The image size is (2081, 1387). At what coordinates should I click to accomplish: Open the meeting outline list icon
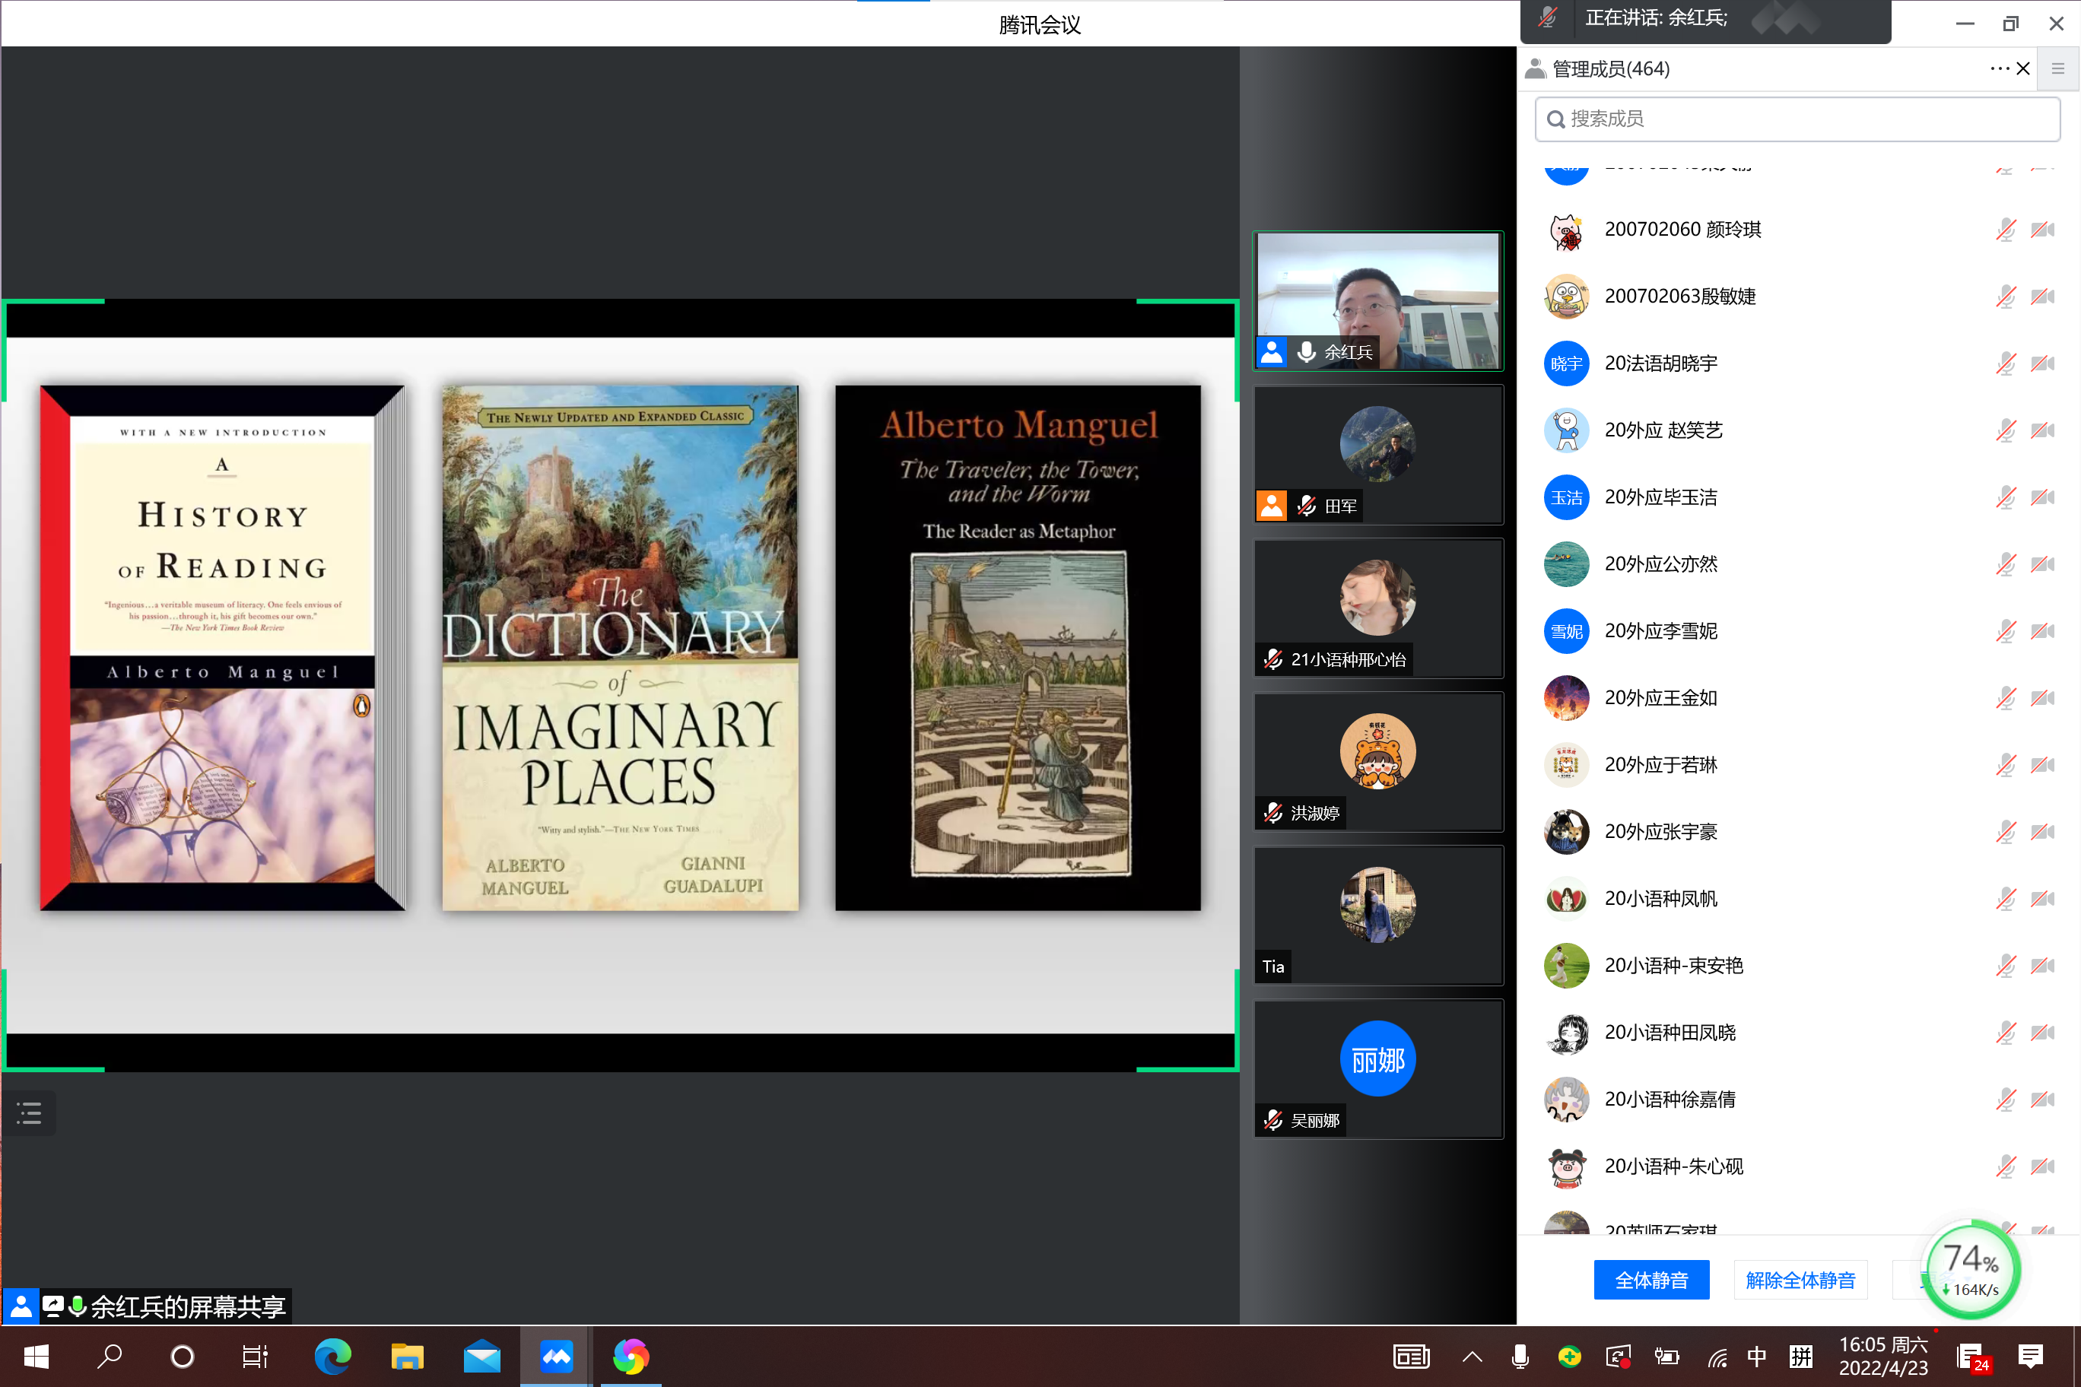click(29, 1112)
